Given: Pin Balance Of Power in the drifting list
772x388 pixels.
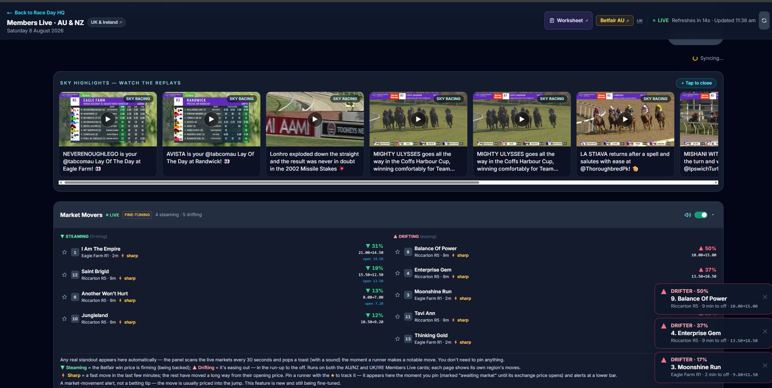Looking at the screenshot, I should click(397, 252).
